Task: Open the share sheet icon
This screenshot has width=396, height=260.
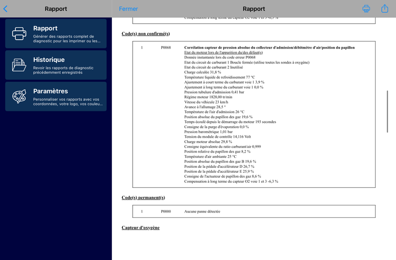Action: (x=385, y=9)
